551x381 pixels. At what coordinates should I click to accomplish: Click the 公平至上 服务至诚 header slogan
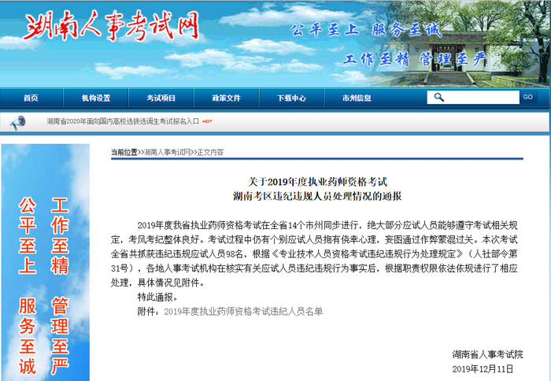pyautogui.click(x=366, y=30)
